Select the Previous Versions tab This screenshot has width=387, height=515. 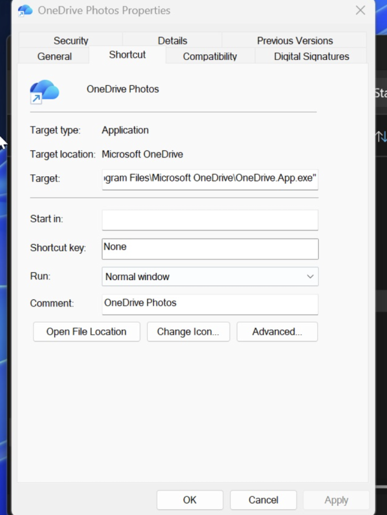(x=294, y=41)
